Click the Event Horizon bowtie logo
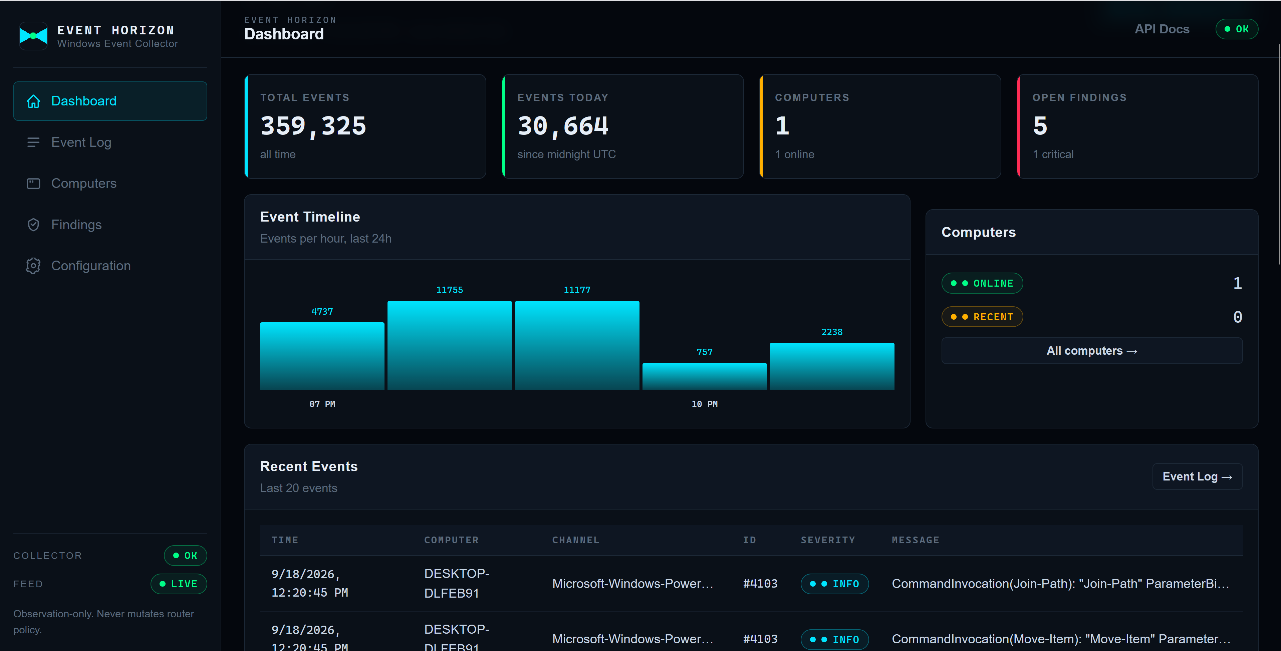 (x=33, y=36)
